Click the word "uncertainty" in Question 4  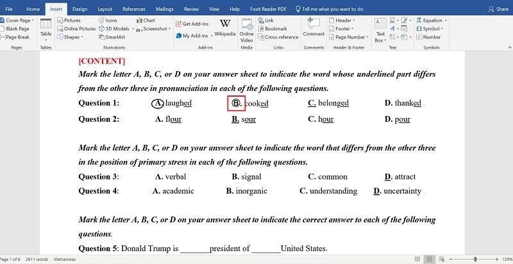point(402,191)
